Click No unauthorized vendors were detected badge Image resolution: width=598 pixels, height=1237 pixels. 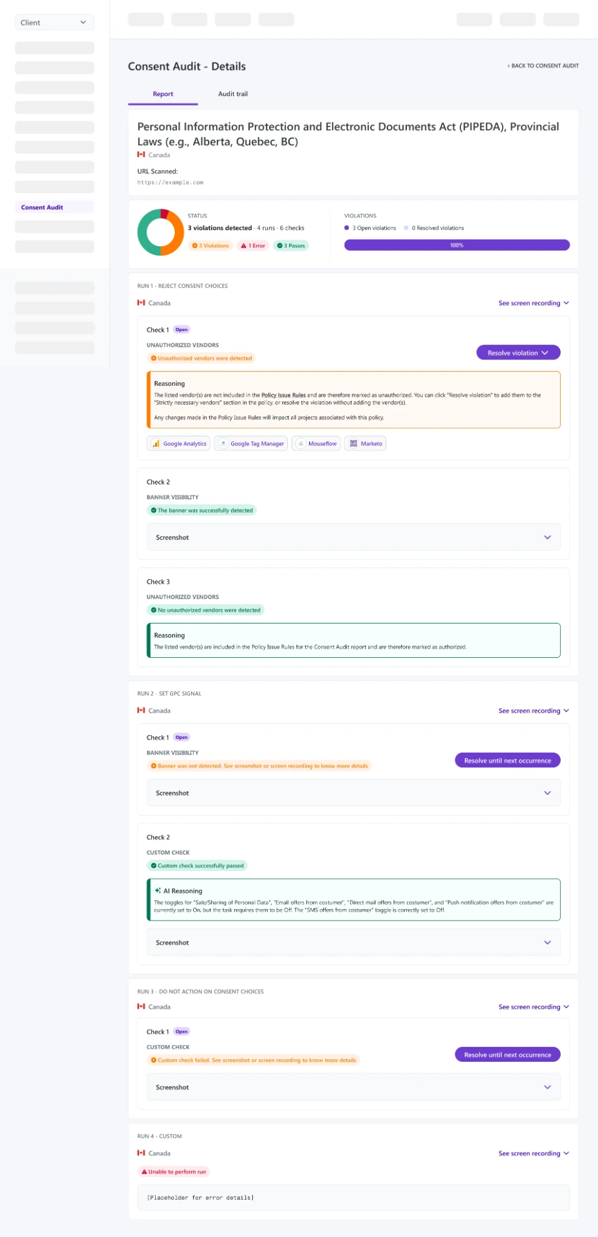pos(205,610)
